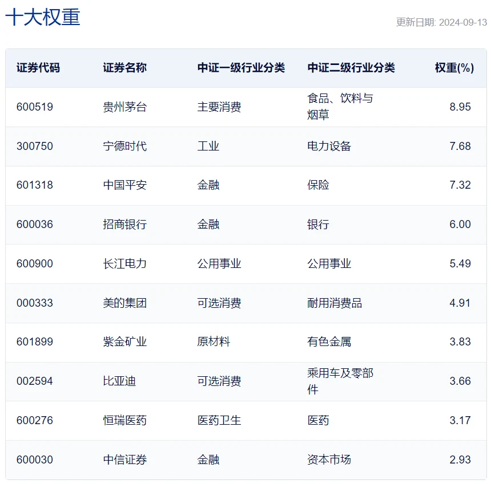Click the stock name 紫金矿业

click(125, 341)
